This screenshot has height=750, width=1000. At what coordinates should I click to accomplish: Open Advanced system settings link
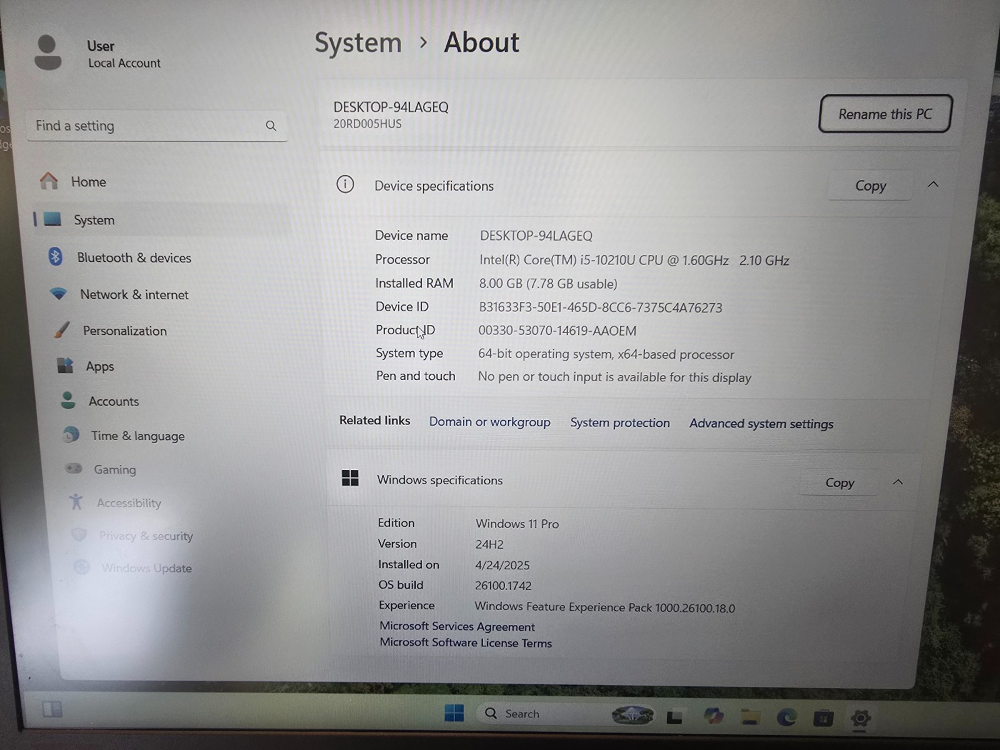click(x=761, y=424)
